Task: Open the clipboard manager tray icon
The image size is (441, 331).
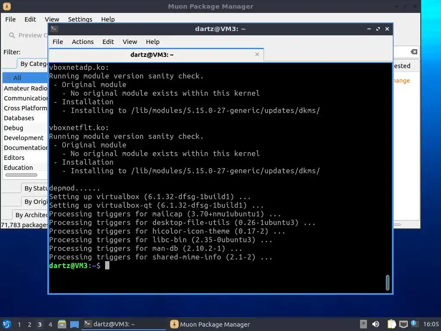Action: [391, 324]
